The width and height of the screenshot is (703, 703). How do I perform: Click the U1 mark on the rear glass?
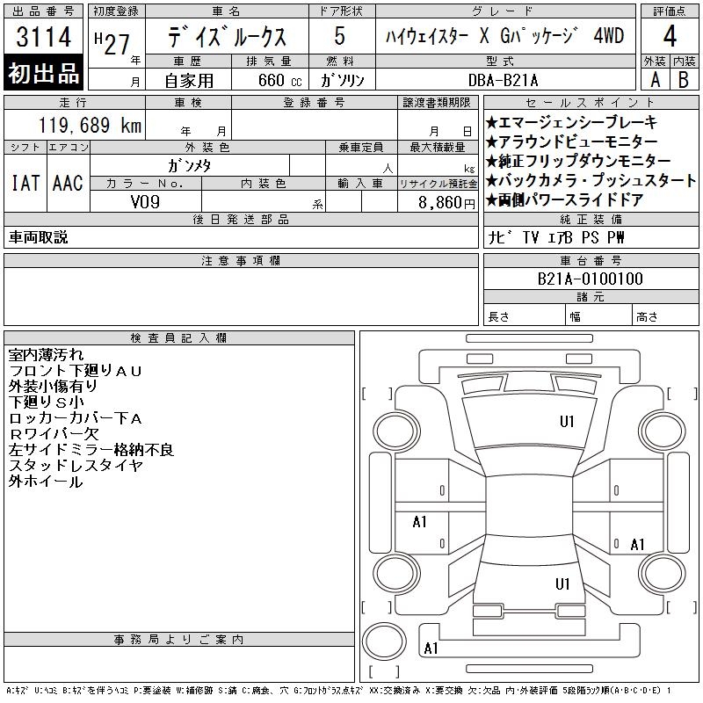pos(562,583)
